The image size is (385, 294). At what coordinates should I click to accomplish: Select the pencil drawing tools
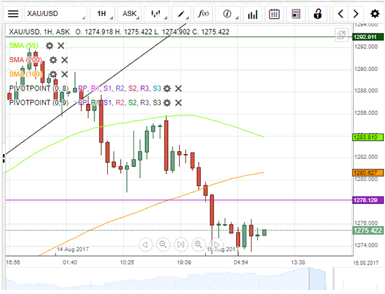pyautogui.click(x=181, y=13)
